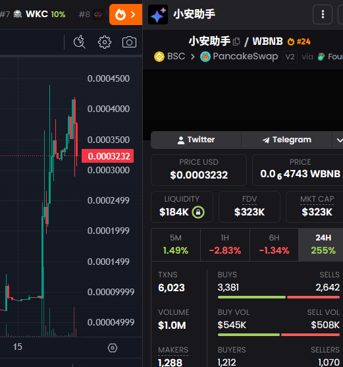Click the liquidity lock icon
The height and width of the screenshot is (367, 343).
pyautogui.click(x=198, y=212)
